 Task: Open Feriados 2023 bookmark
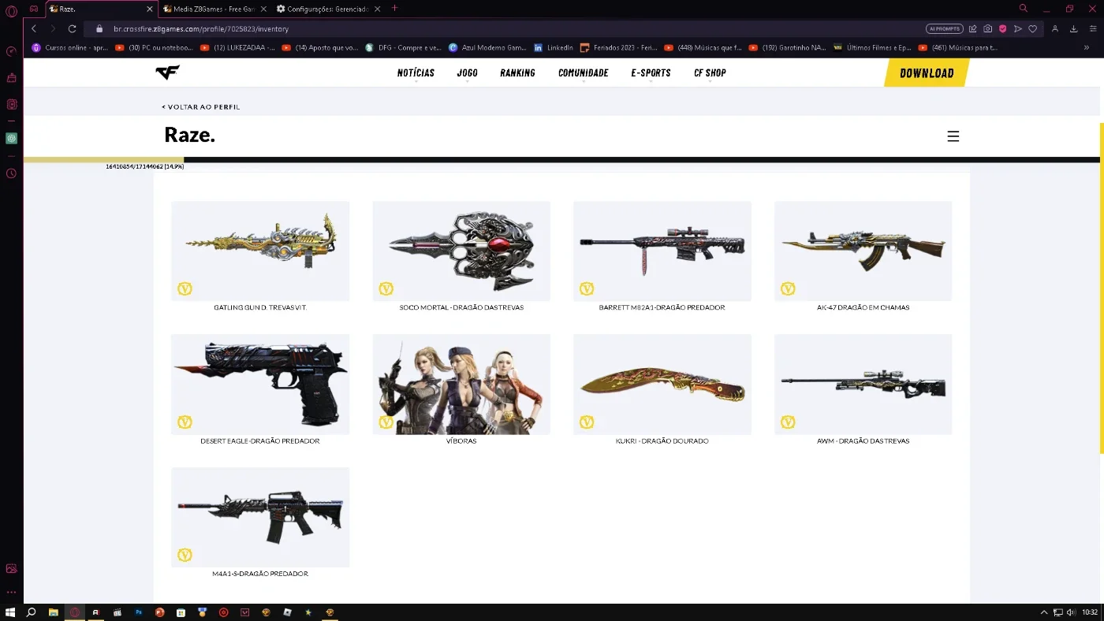click(618, 47)
